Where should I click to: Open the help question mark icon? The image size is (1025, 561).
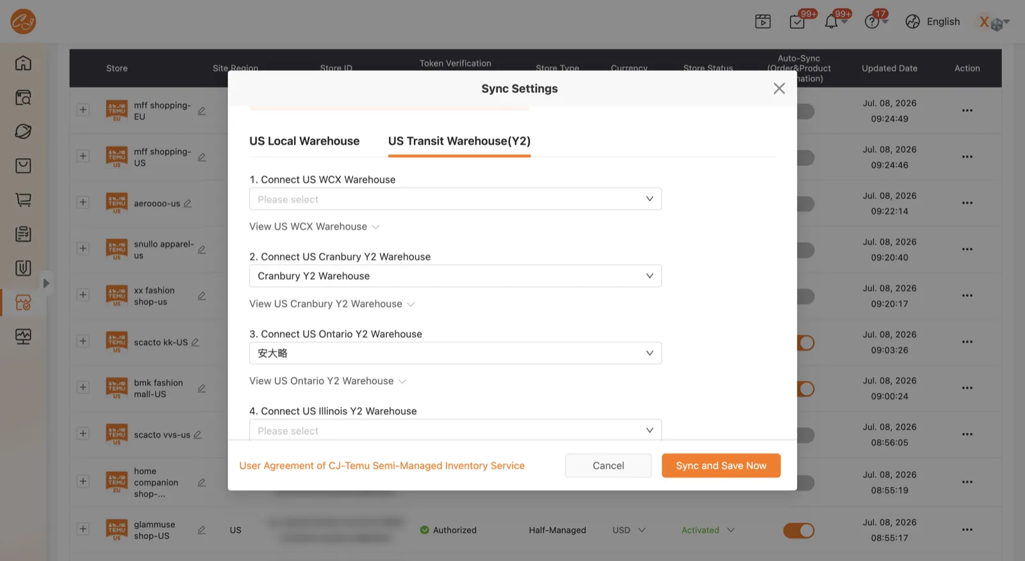click(x=871, y=22)
